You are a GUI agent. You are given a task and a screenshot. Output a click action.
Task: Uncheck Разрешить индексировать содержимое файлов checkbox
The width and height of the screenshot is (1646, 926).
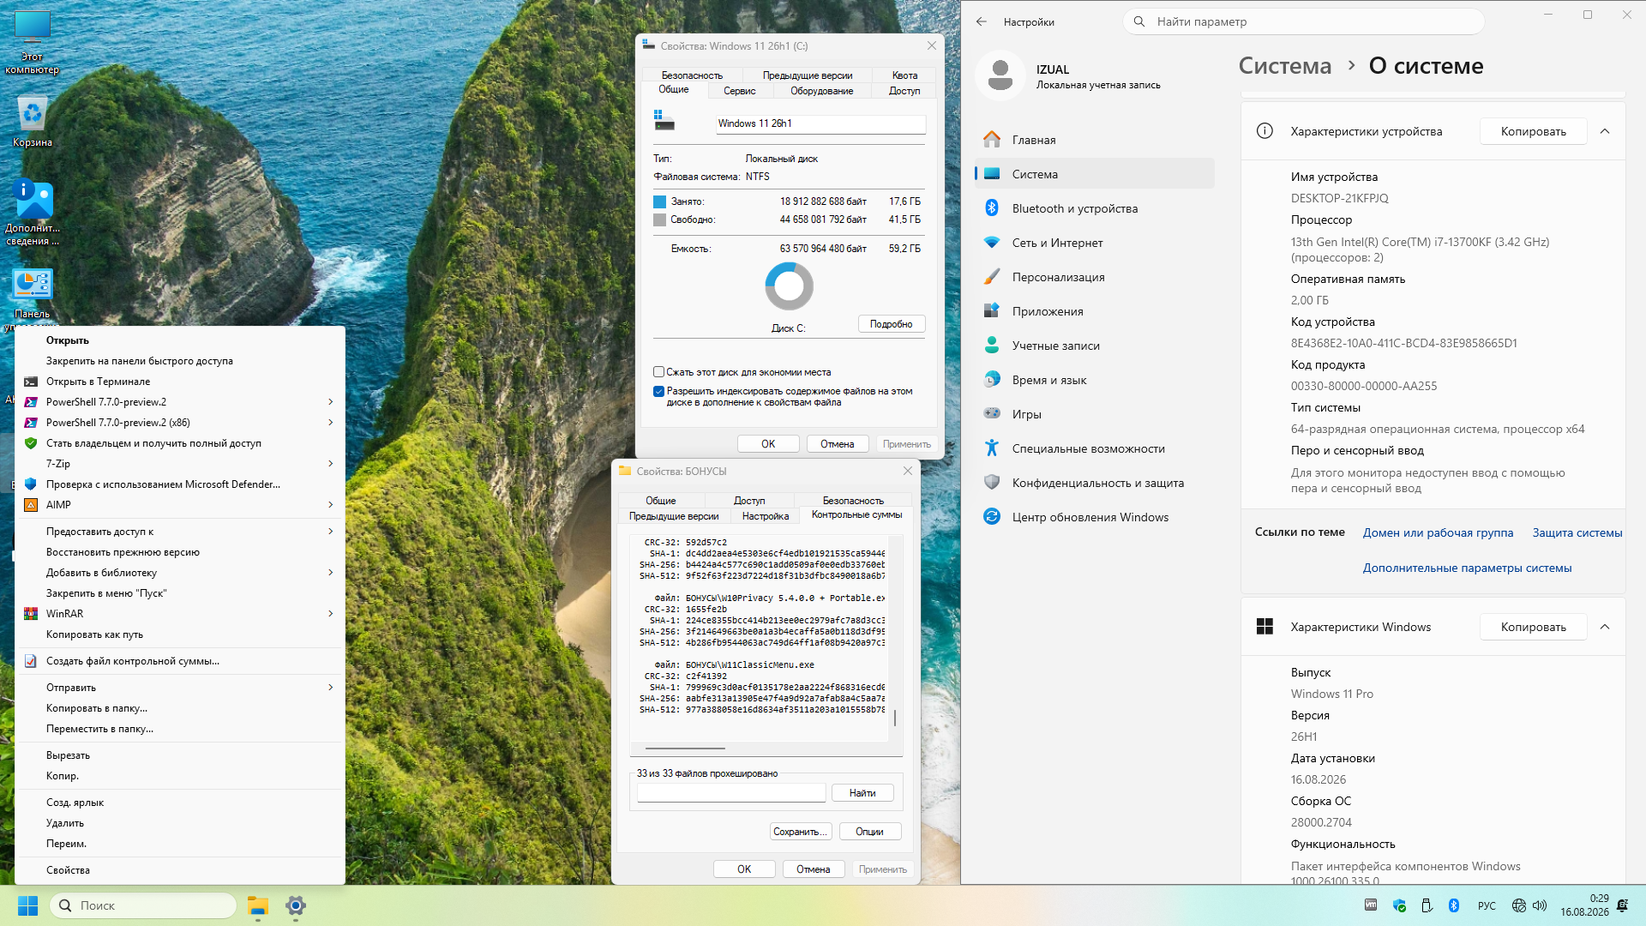click(x=658, y=391)
